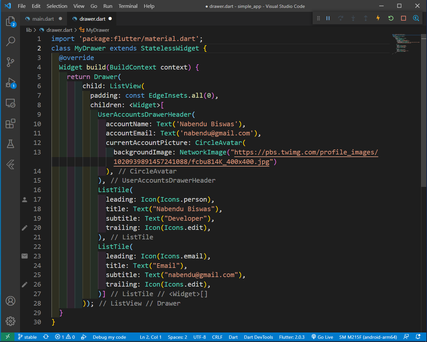Trigger Flutter Hot Reload lightning icon

pos(378,18)
